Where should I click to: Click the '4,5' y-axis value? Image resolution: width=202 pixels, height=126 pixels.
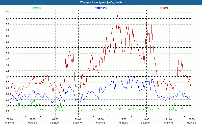click(8, 59)
